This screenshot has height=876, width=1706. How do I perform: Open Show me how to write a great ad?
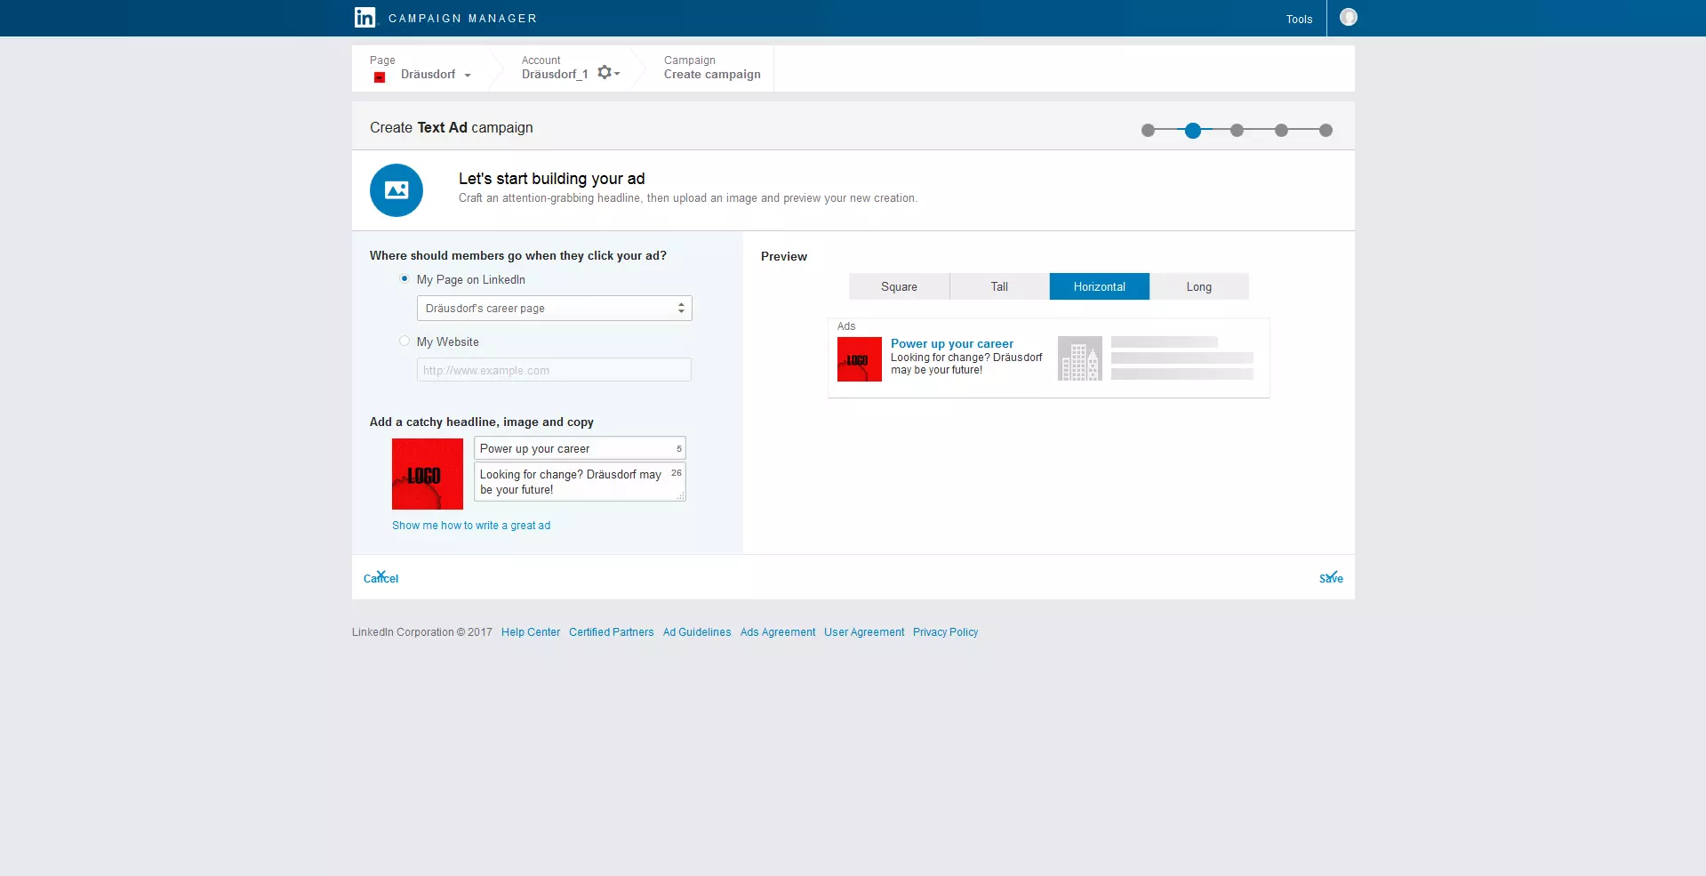[x=471, y=526]
